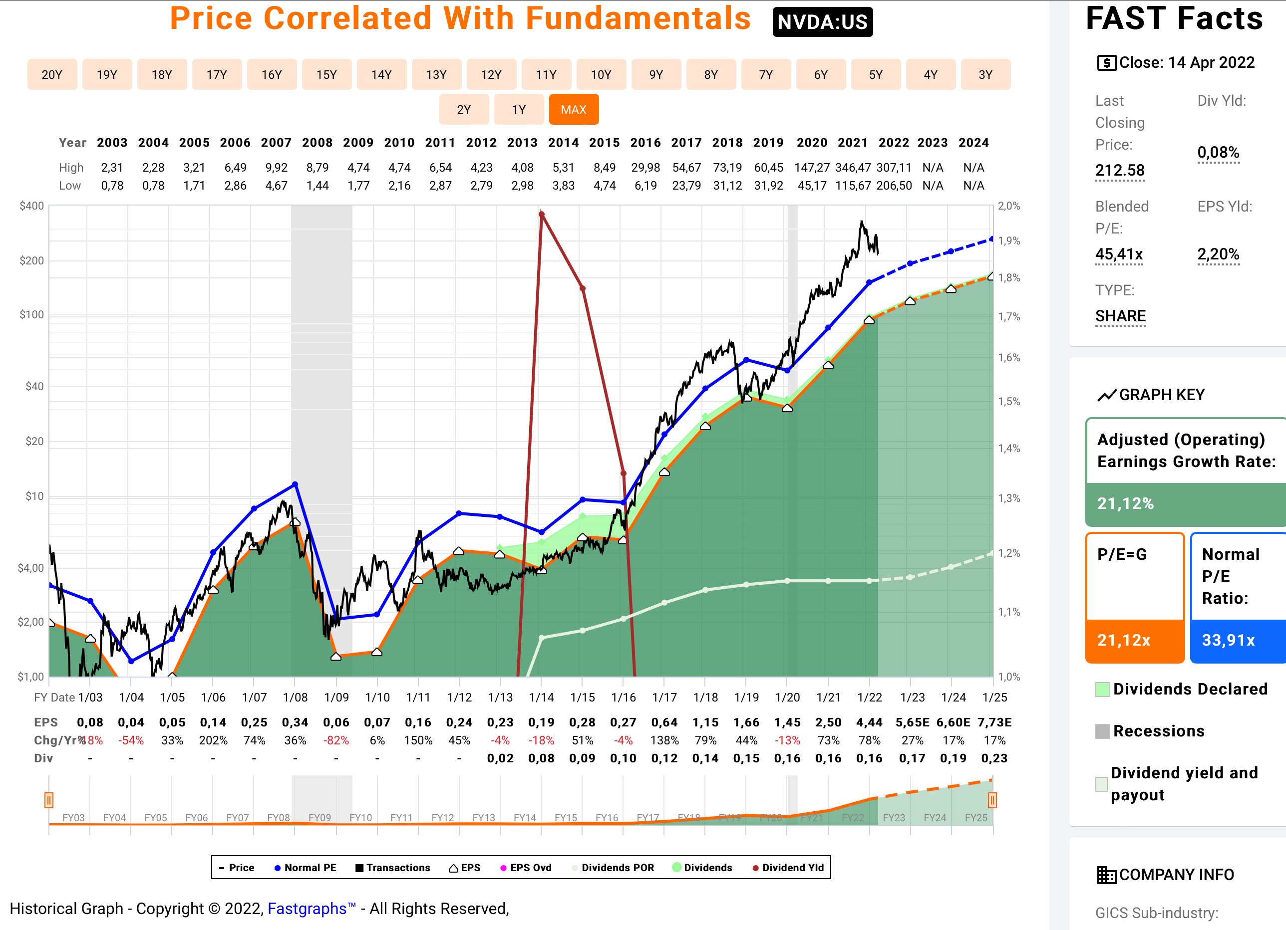Viewport: 1286px width, 930px height.
Task: Toggle the Recessions display checkbox
Action: (x=1102, y=731)
